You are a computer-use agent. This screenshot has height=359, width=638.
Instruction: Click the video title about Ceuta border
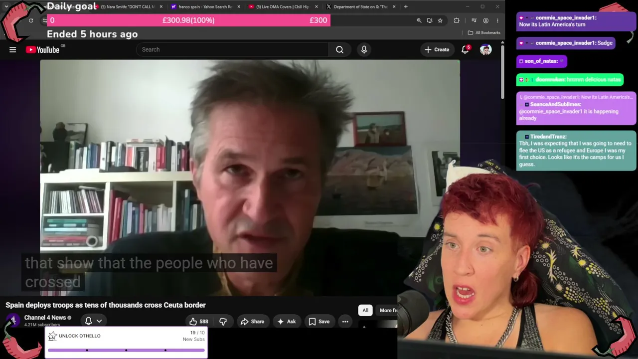[x=106, y=305]
